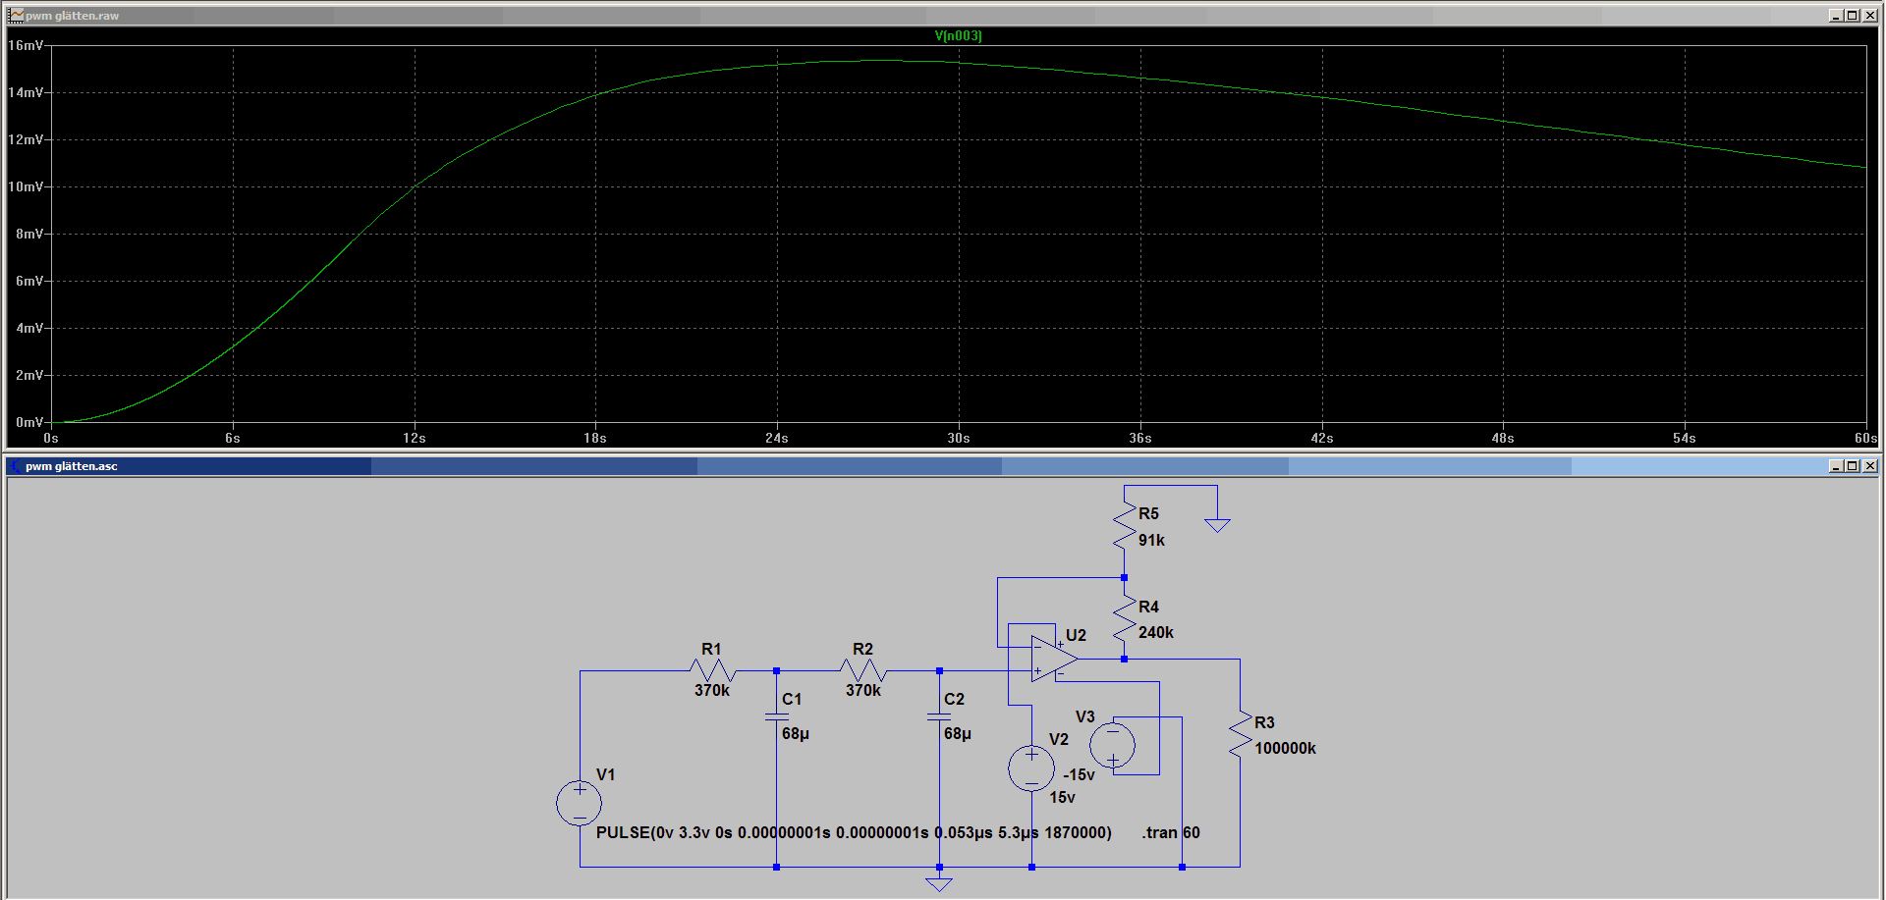Select the U2 op-amp symbol
This screenshot has width=1886, height=900.
point(1054,659)
